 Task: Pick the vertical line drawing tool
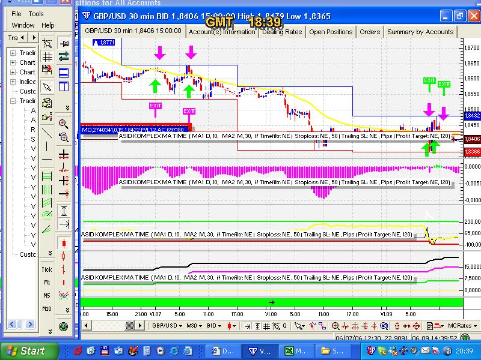[x=47, y=146]
